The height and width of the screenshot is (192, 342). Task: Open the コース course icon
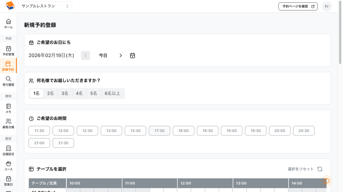point(8,164)
